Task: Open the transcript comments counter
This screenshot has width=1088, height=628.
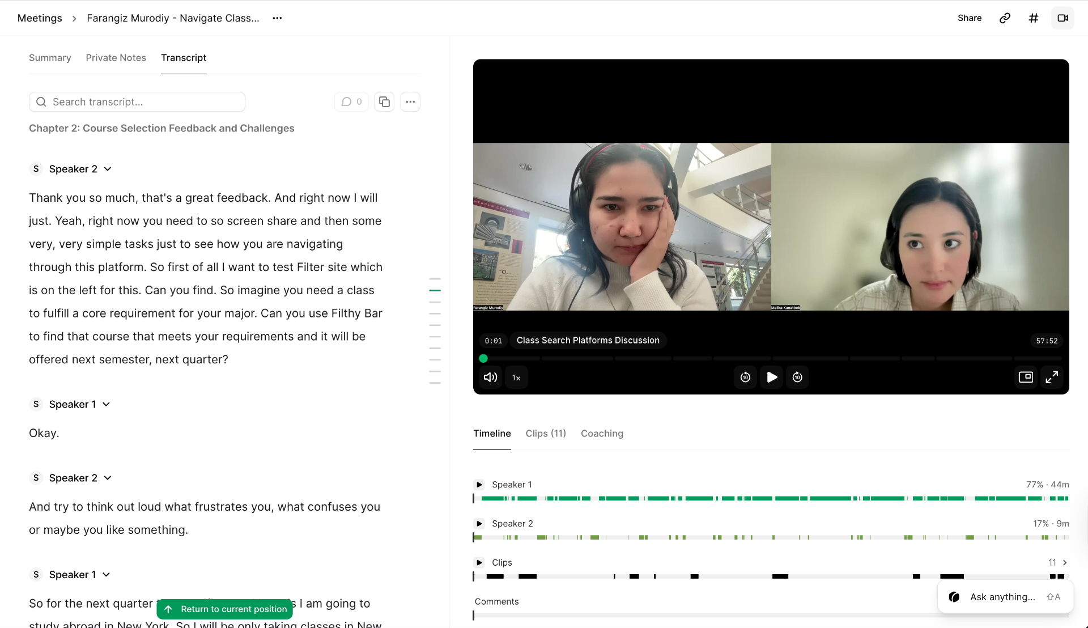Action: (351, 102)
